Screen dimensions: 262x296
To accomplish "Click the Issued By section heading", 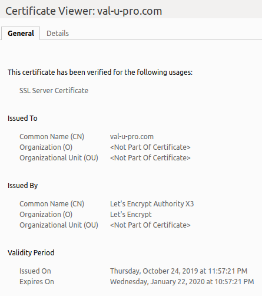I will point(22,186).
